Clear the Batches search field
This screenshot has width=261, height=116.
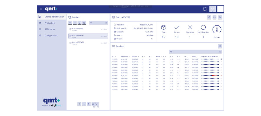coord(106,23)
